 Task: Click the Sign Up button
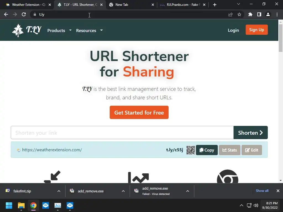pyautogui.click(x=256, y=30)
